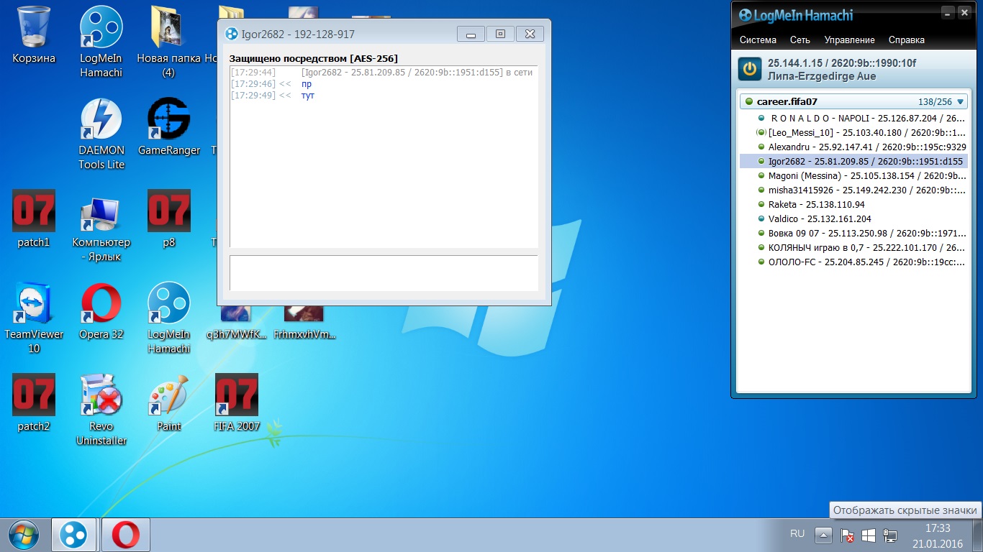Open the Новая папка (4) folder
This screenshot has height=552, width=983.
[168, 42]
